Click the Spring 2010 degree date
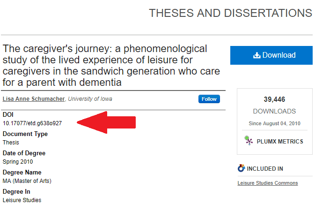This screenshot has width=315, height=204. pyautogui.click(x=18, y=162)
